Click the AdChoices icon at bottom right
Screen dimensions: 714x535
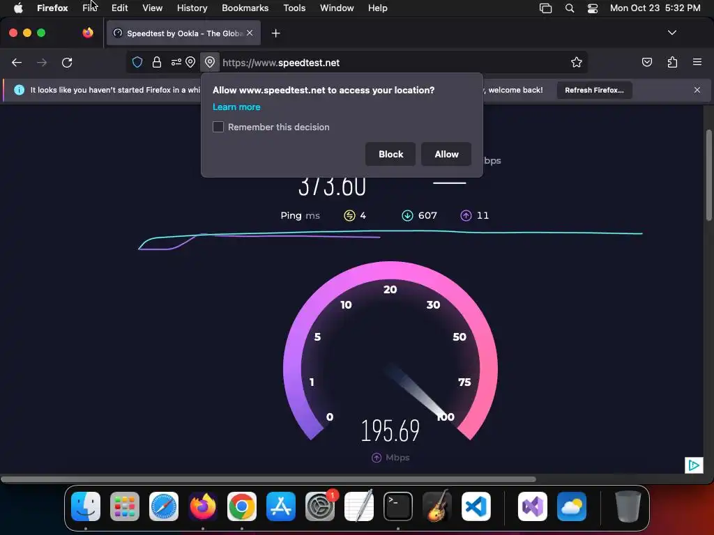tap(694, 465)
